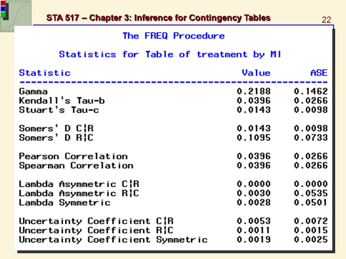The image size is (346, 259).
Task: Select 'The FREQ Procedure' heading
Action: point(174,36)
